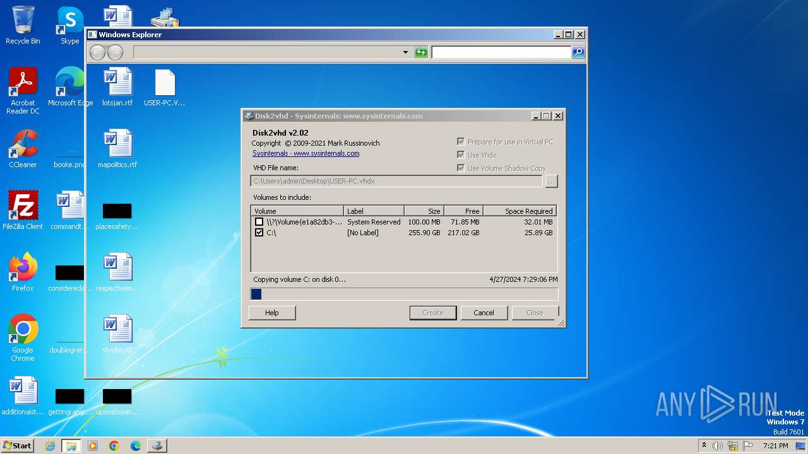The image size is (808, 454).
Task: Click the 'Copying volume C: on disk 0...' status text
Action: click(299, 279)
